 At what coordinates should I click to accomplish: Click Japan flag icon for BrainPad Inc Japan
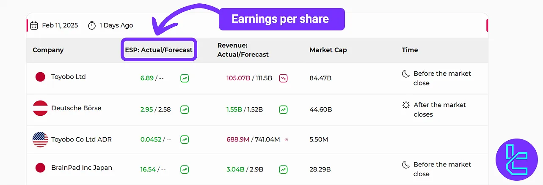click(40, 168)
